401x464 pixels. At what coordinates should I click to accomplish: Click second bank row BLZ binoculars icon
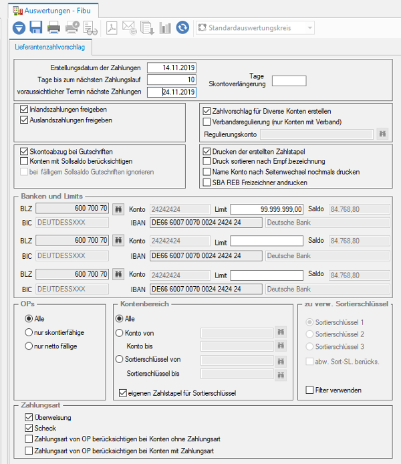pos(118,240)
